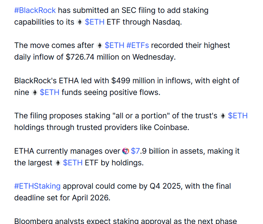Click the 'BlackRock's ETHA led' sentence

[x=127, y=87]
